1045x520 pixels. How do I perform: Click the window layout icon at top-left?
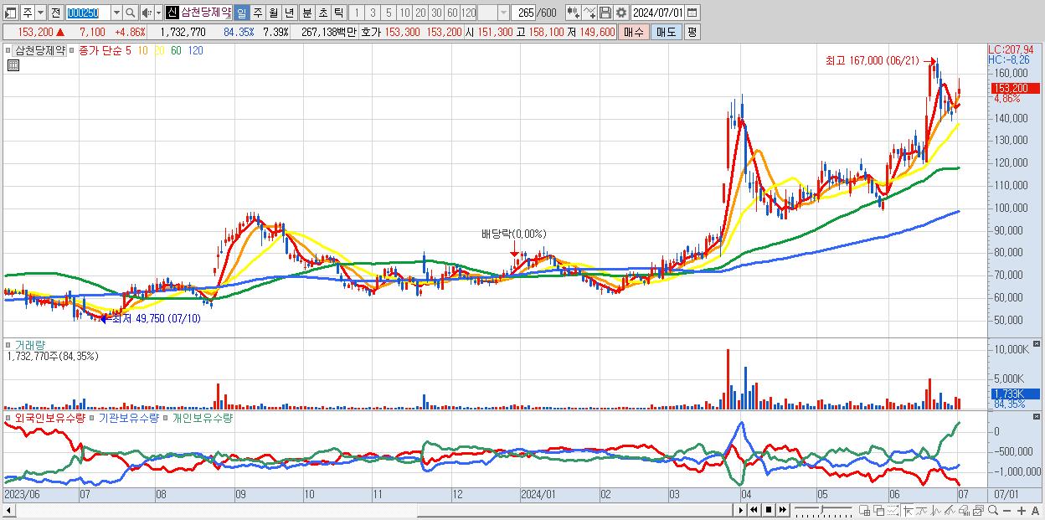pyautogui.click(x=12, y=13)
